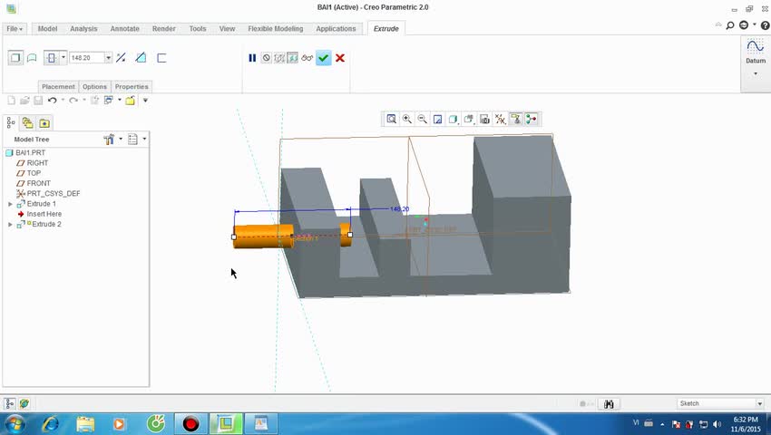The width and height of the screenshot is (771, 435).
Task: Select Extrude as surface option
Action: [x=32, y=58]
